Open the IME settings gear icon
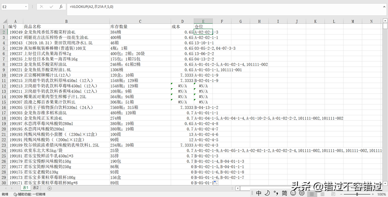This screenshot has width=388, height=197. (301, 193)
